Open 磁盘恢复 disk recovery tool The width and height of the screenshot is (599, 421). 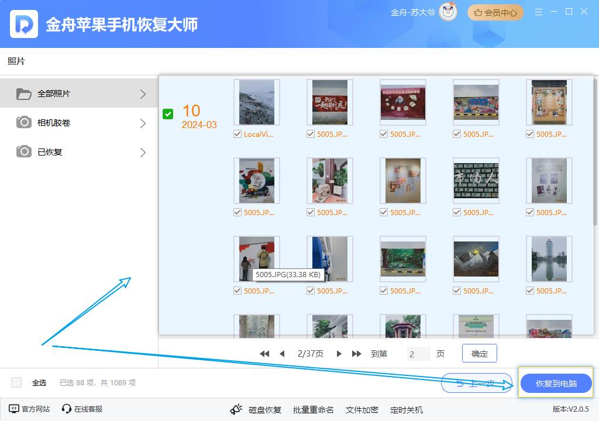pos(256,410)
